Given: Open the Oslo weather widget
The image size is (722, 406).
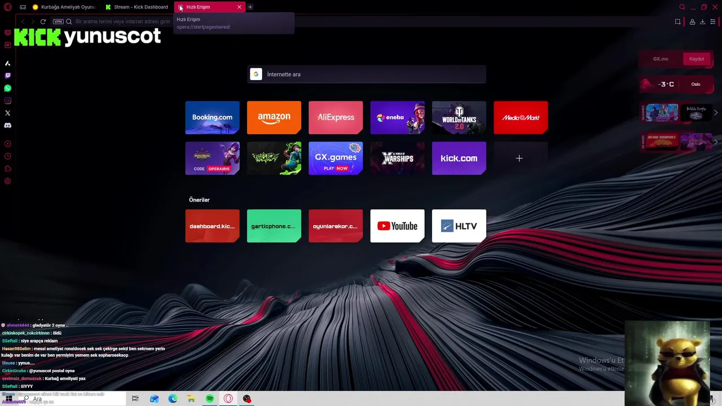Looking at the screenshot, I should tap(676, 84).
